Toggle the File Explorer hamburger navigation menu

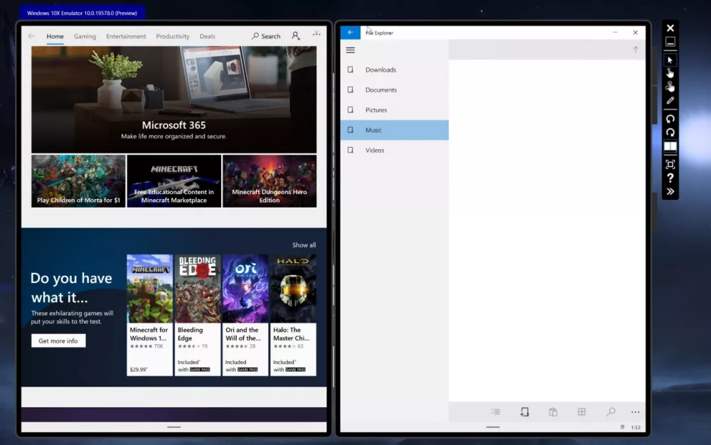[x=350, y=50]
